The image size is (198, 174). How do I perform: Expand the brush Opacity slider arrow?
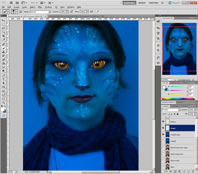point(68,12)
